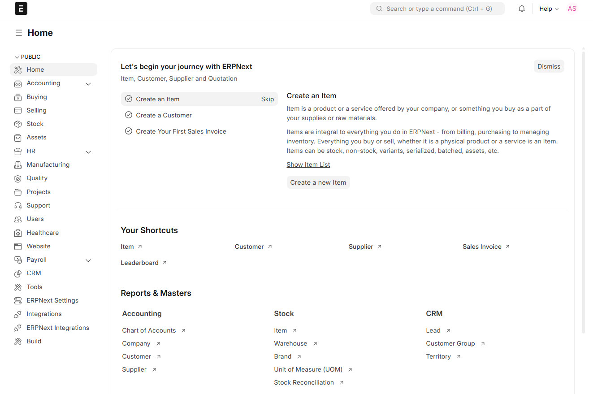Open the Help dropdown menu
This screenshot has width=593, height=394.
549,9
